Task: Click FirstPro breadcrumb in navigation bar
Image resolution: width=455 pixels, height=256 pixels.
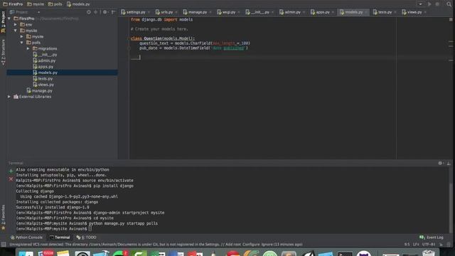Action: [13, 4]
